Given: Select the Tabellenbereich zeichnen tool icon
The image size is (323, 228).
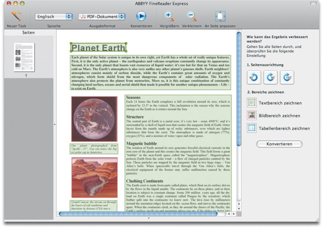Looking at the screenshot, I should (x=252, y=128).
